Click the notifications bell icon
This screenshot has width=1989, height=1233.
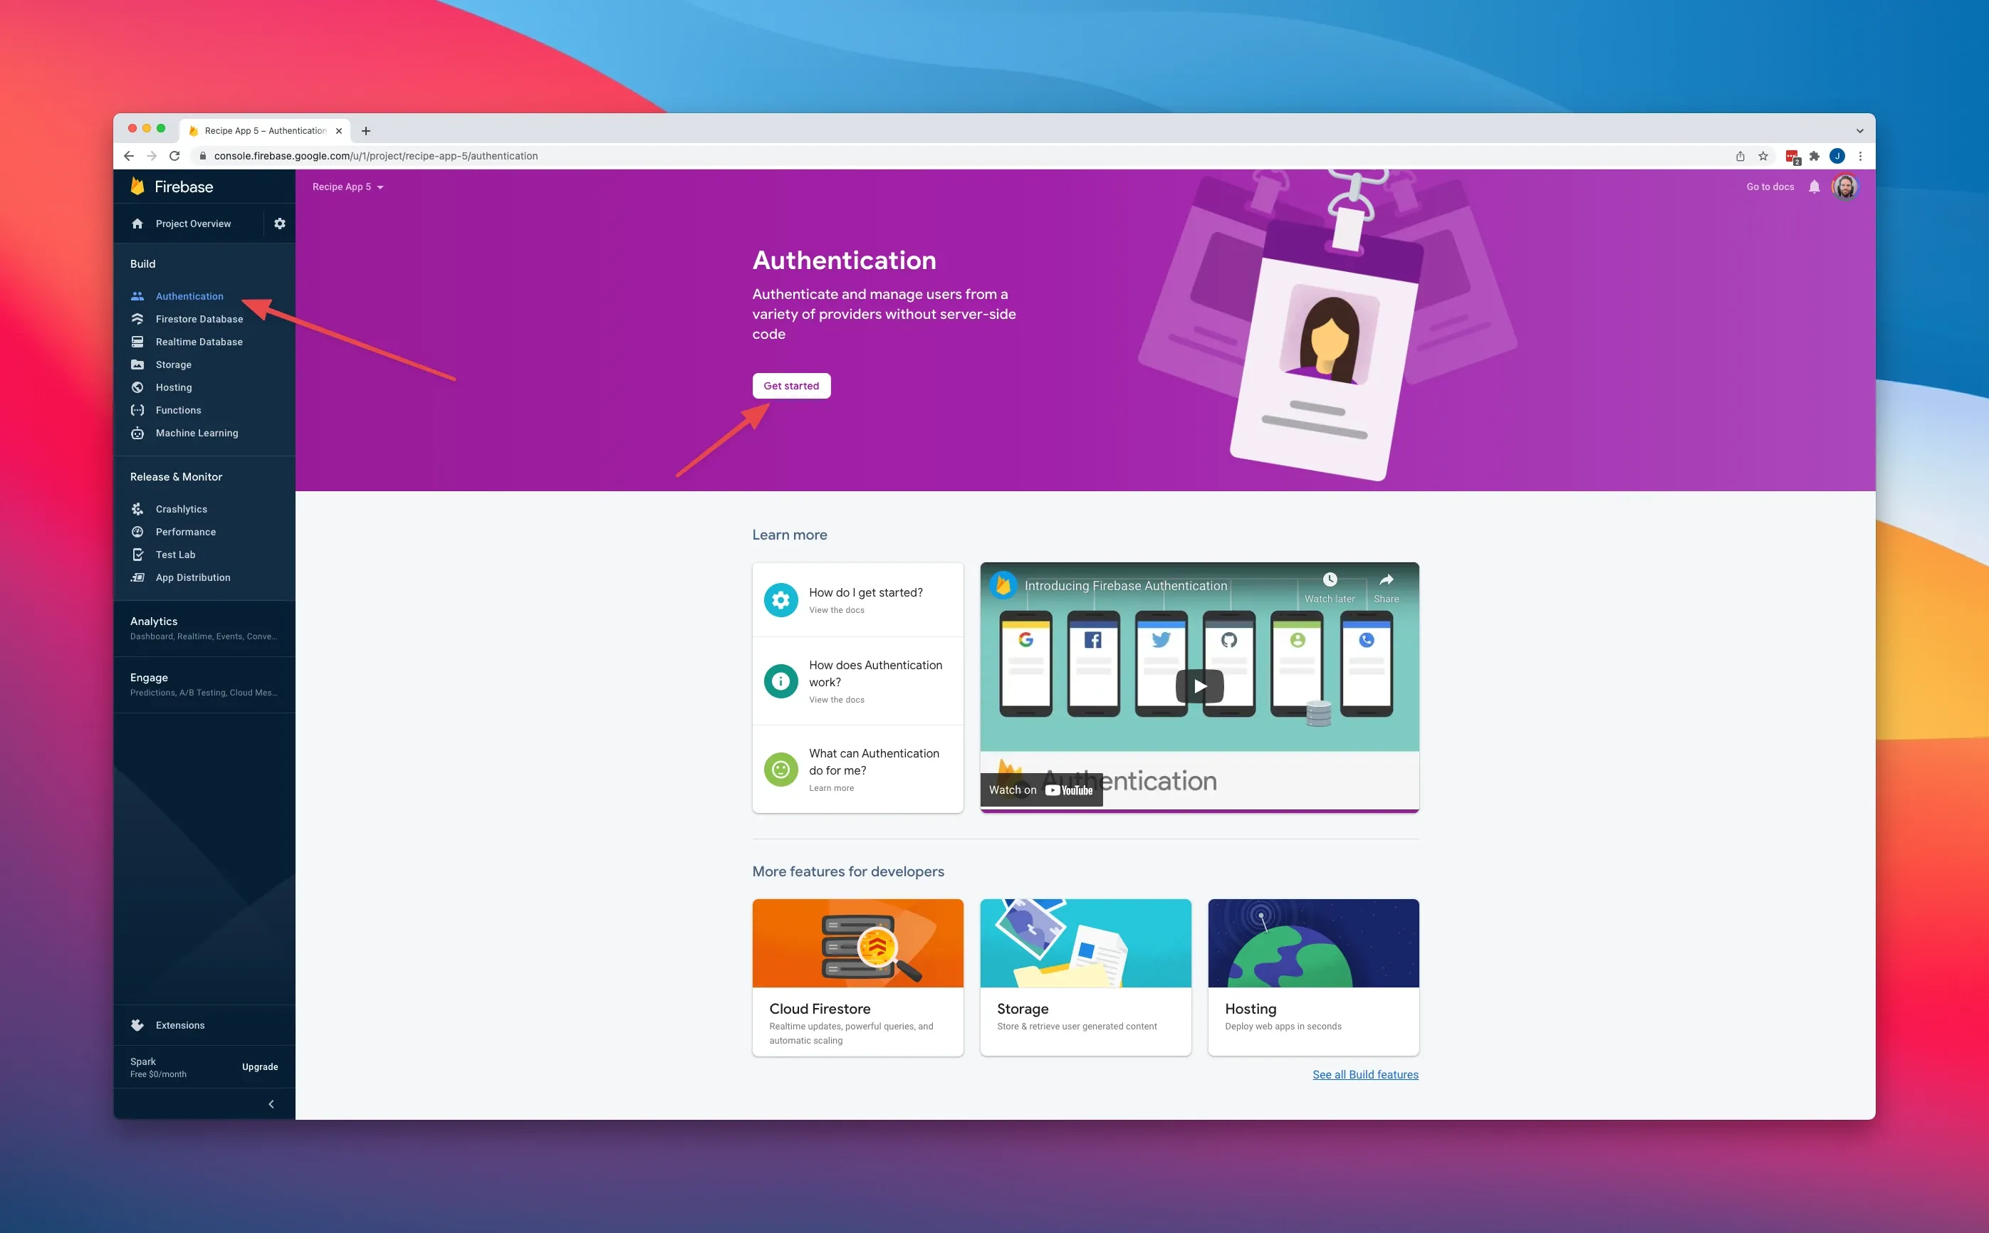[x=1815, y=186]
